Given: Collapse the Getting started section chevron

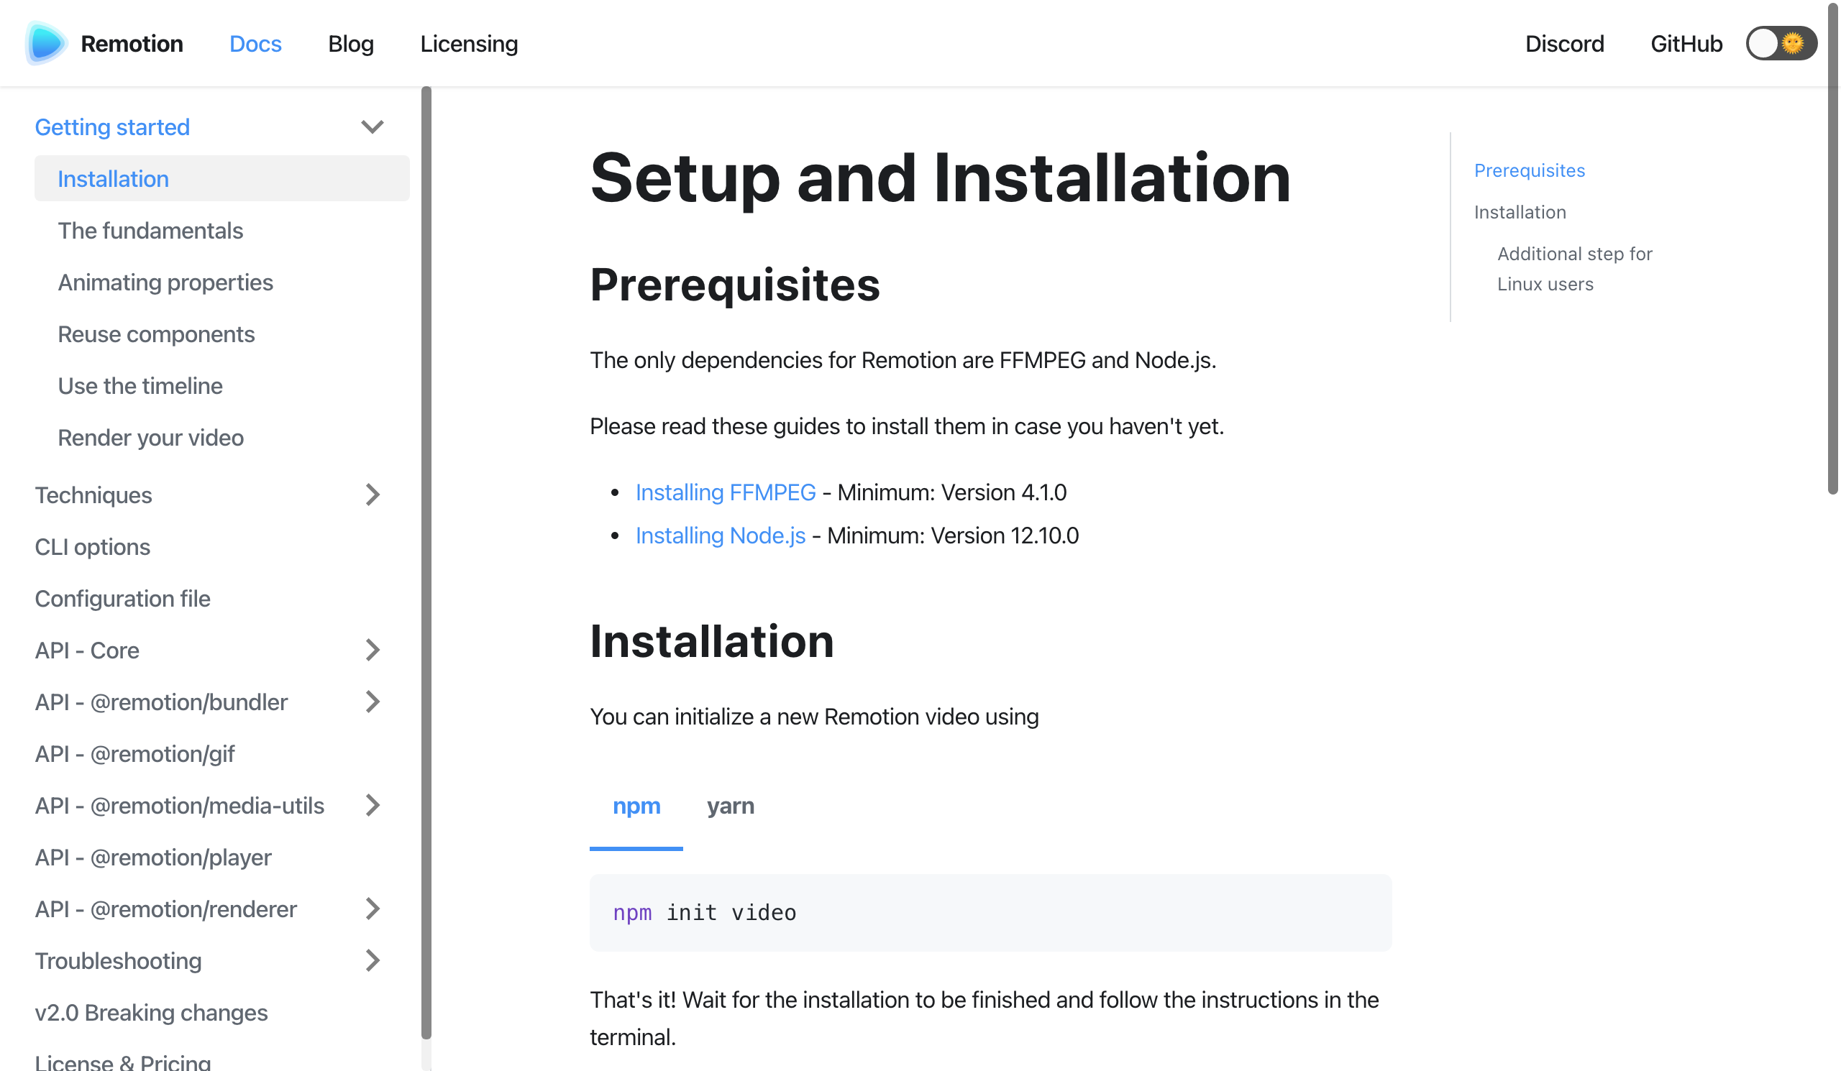Looking at the screenshot, I should point(373,127).
